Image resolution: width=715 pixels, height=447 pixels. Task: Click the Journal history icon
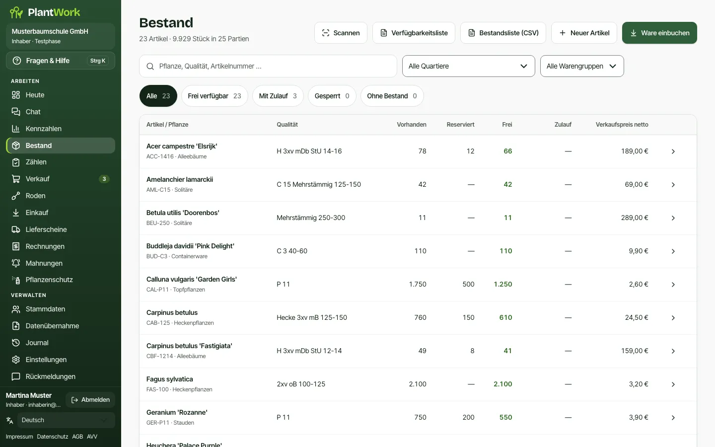[x=16, y=343]
